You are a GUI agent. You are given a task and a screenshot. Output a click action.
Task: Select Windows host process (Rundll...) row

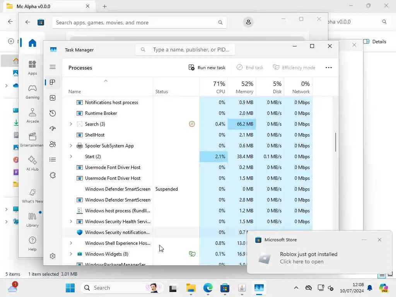187,211
